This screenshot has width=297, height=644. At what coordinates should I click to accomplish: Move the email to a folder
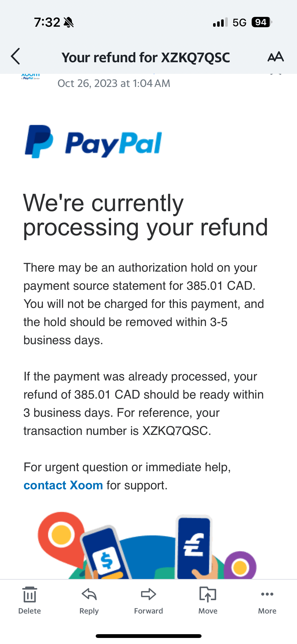(208, 600)
